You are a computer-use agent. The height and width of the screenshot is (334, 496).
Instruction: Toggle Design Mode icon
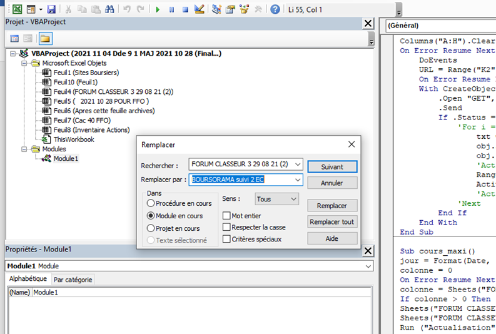pos(199,9)
